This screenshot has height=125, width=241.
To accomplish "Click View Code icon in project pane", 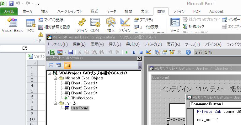I will click(x=51, y=66).
